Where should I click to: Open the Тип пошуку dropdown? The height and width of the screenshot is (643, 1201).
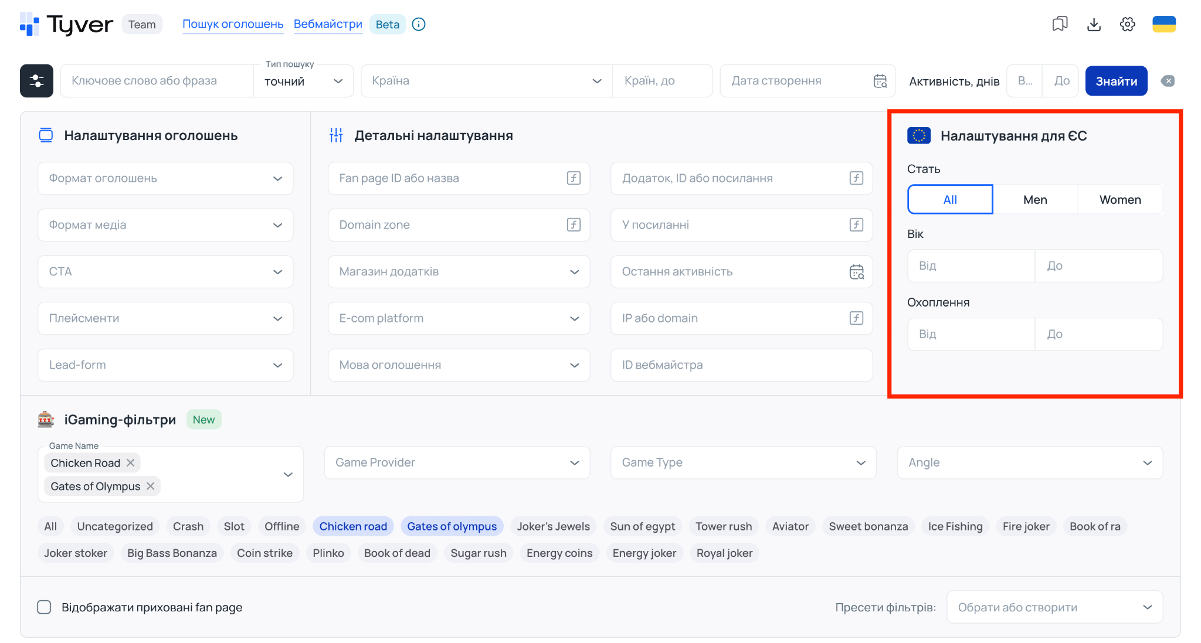(x=303, y=81)
